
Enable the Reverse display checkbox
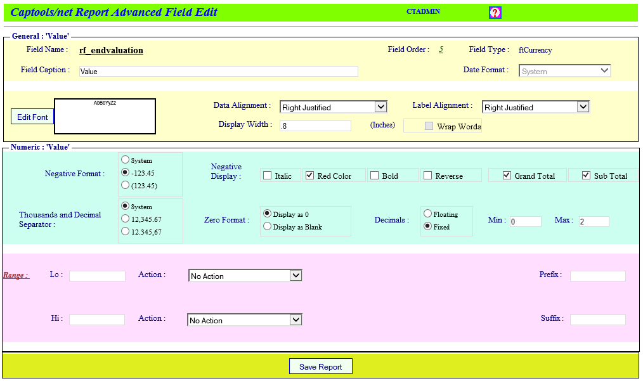(429, 175)
